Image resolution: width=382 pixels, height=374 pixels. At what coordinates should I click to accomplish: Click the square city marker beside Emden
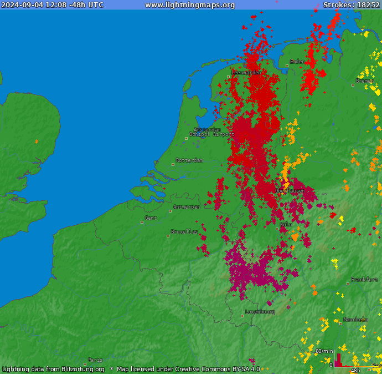coord(287,66)
